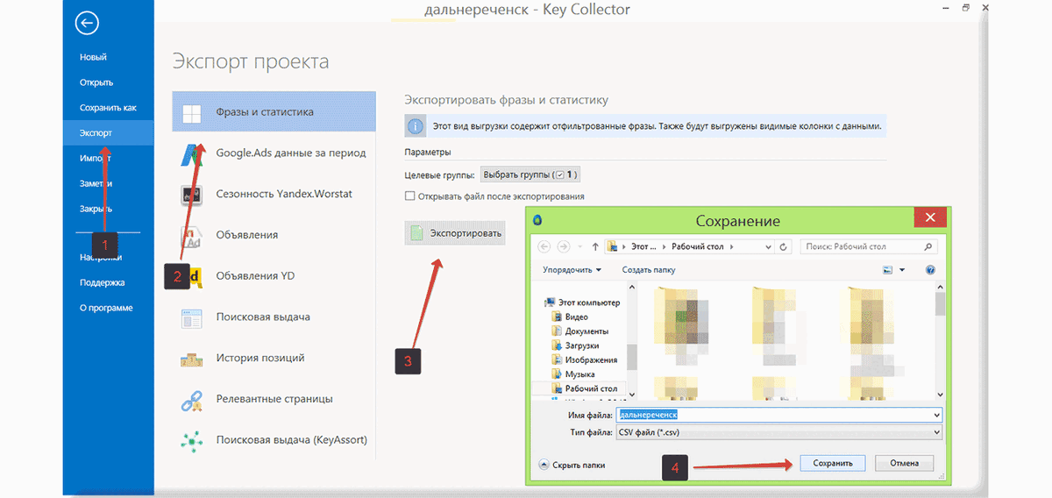Click the Поиск: Рабочий стол search field

(869, 247)
